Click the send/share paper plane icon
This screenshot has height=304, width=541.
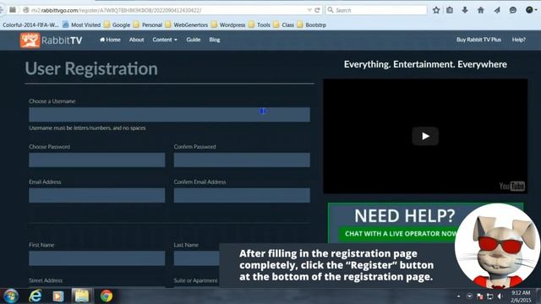tap(497, 10)
